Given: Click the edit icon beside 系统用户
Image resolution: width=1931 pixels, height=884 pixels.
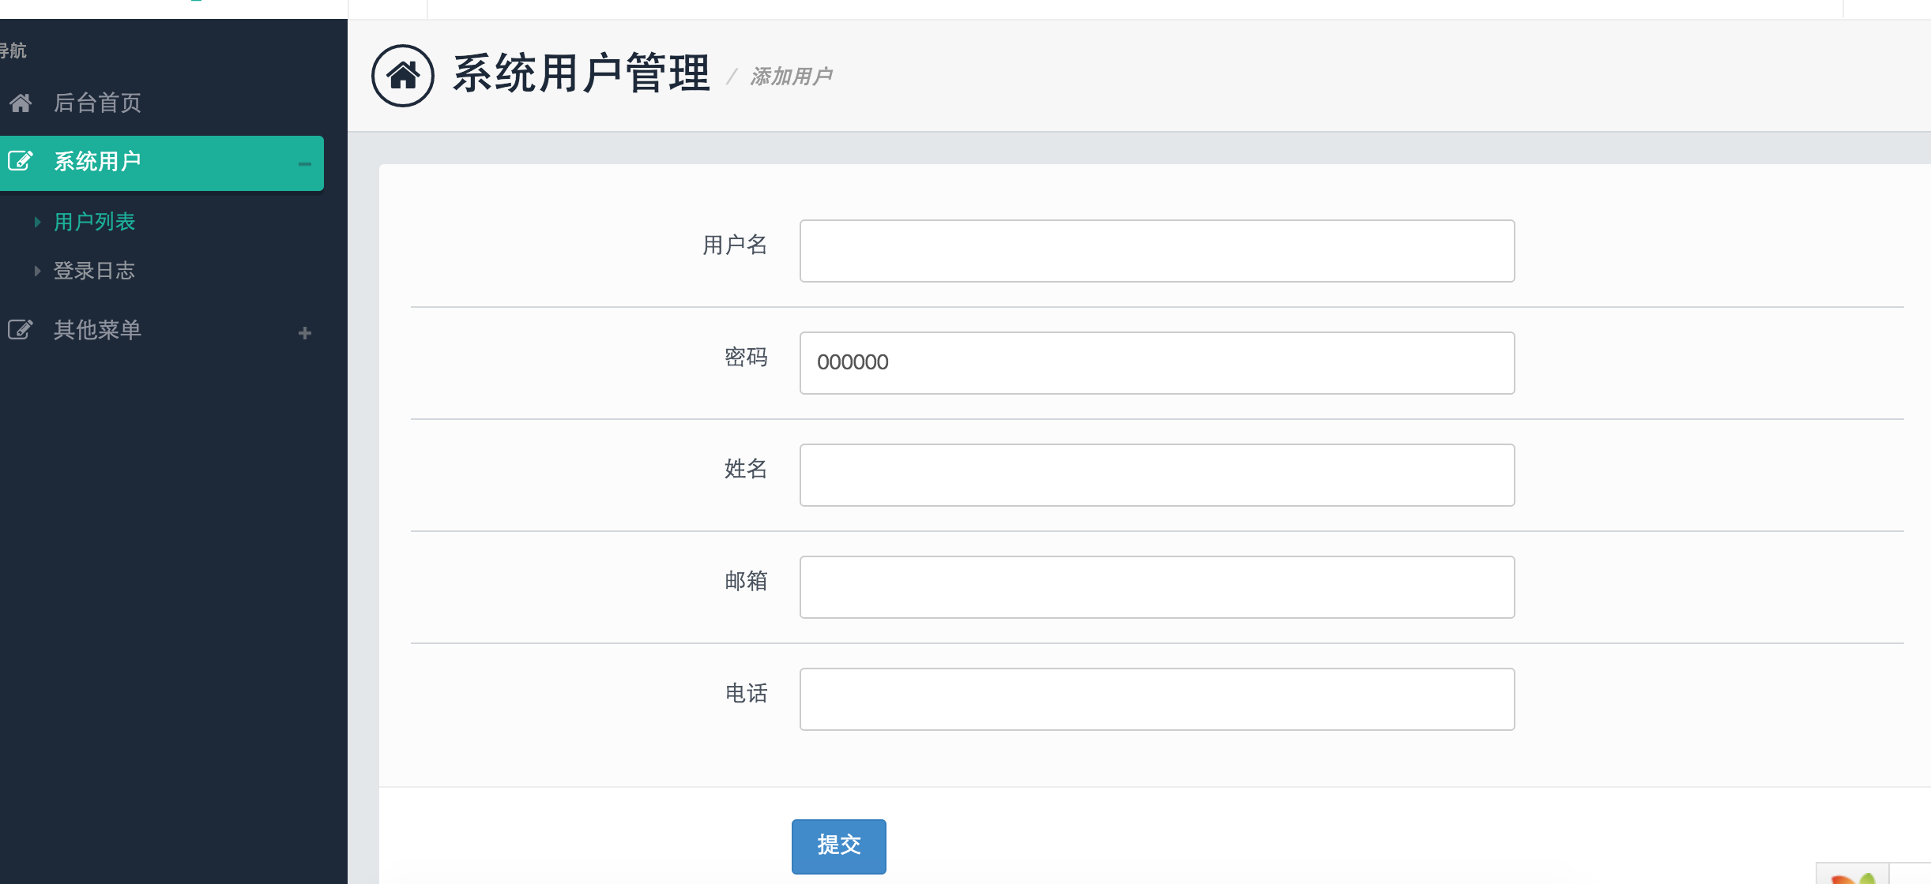Looking at the screenshot, I should [x=20, y=161].
